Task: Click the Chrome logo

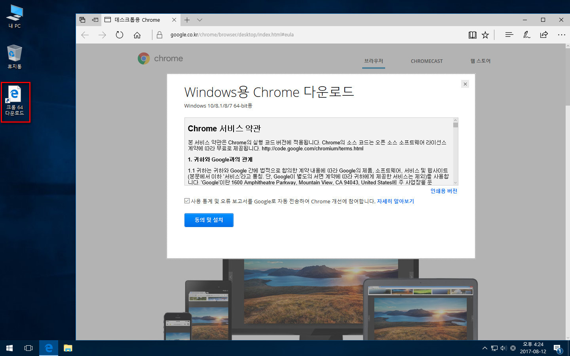Action: coord(160,59)
